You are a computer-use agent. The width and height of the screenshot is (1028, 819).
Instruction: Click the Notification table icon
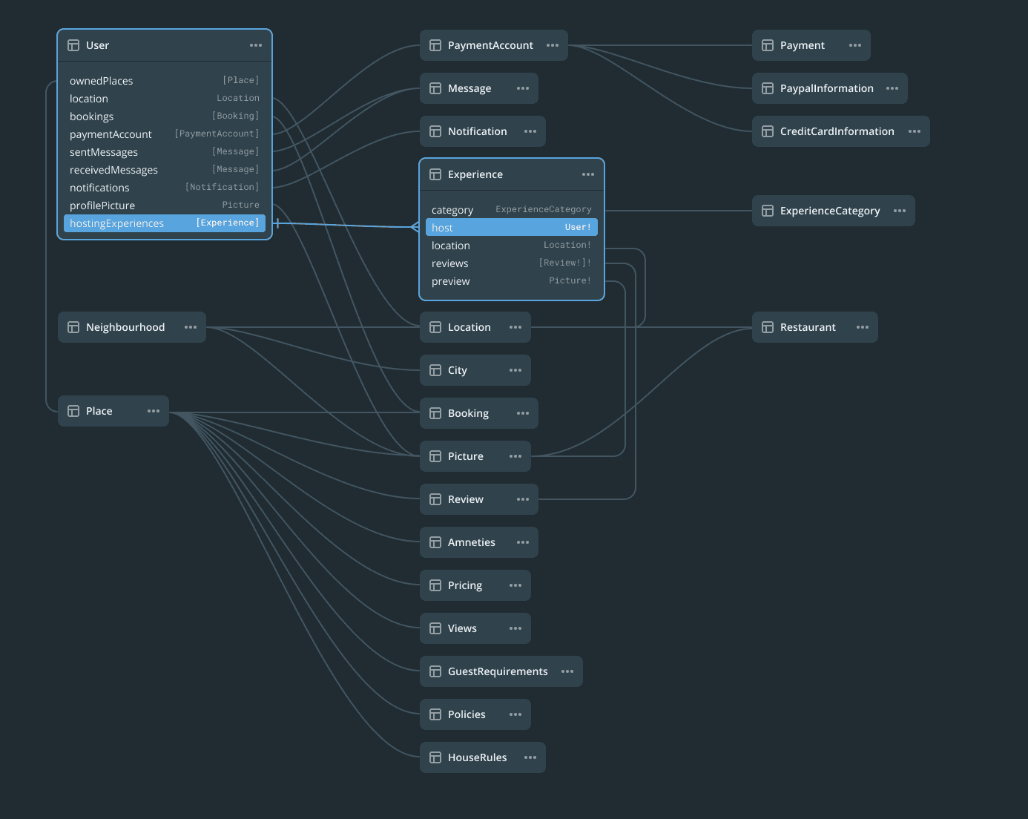coord(435,131)
